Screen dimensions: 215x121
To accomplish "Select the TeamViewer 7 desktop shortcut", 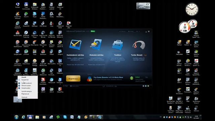I will (x=60, y=81).
